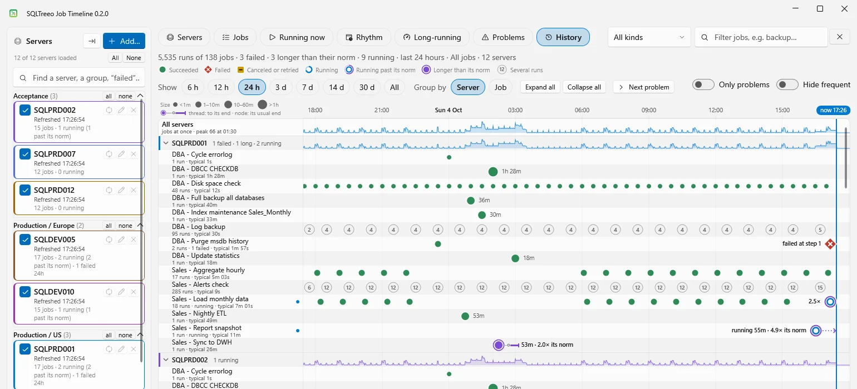
Task: Edit server SQLPRD002 with the pencil icon
Action: (121, 110)
